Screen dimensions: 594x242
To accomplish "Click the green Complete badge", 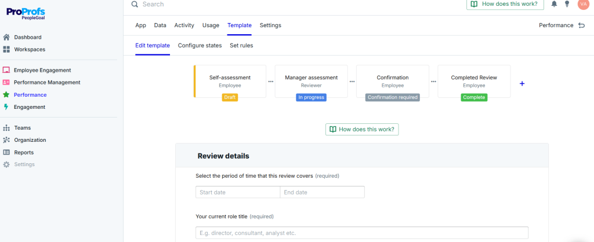I will [x=474, y=98].
